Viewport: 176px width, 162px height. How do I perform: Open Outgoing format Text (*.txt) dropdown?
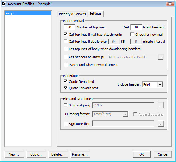point(110,114)
